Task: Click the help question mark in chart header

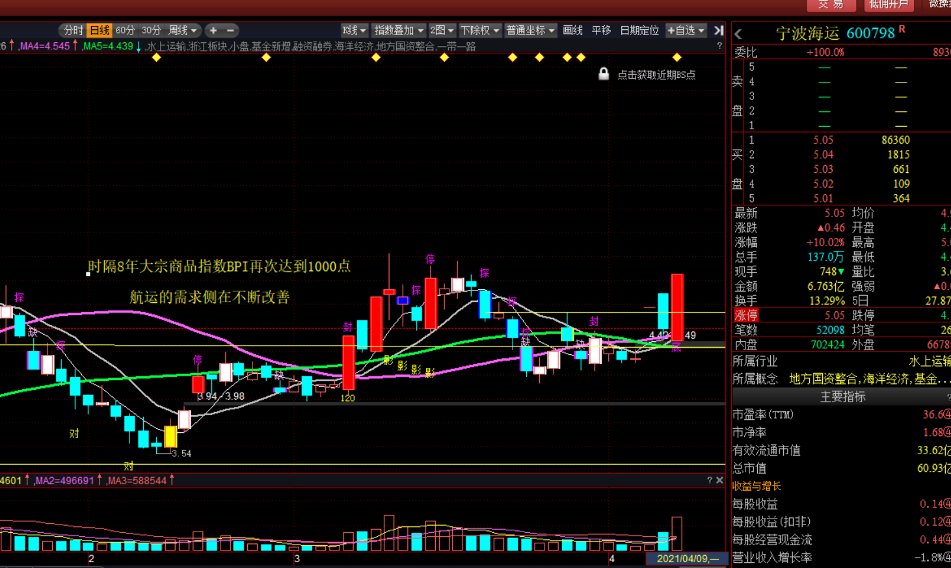Action: (719, 46)
